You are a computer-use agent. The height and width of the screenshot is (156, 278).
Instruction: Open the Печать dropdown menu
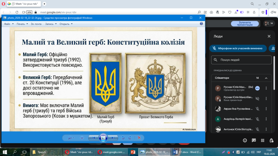[x=22, y=24]
